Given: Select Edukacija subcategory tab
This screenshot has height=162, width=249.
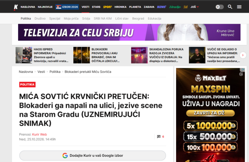Looking at the screenshot, I should point(155,19).
